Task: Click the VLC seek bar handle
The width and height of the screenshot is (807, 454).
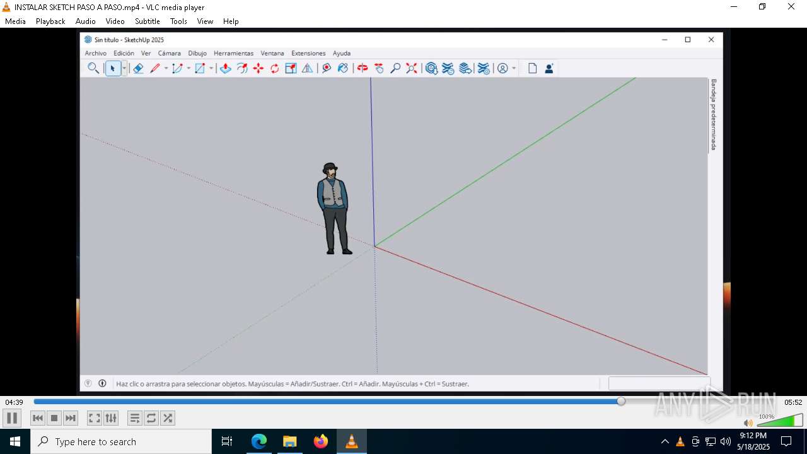Action: click(x=621, y=401)
